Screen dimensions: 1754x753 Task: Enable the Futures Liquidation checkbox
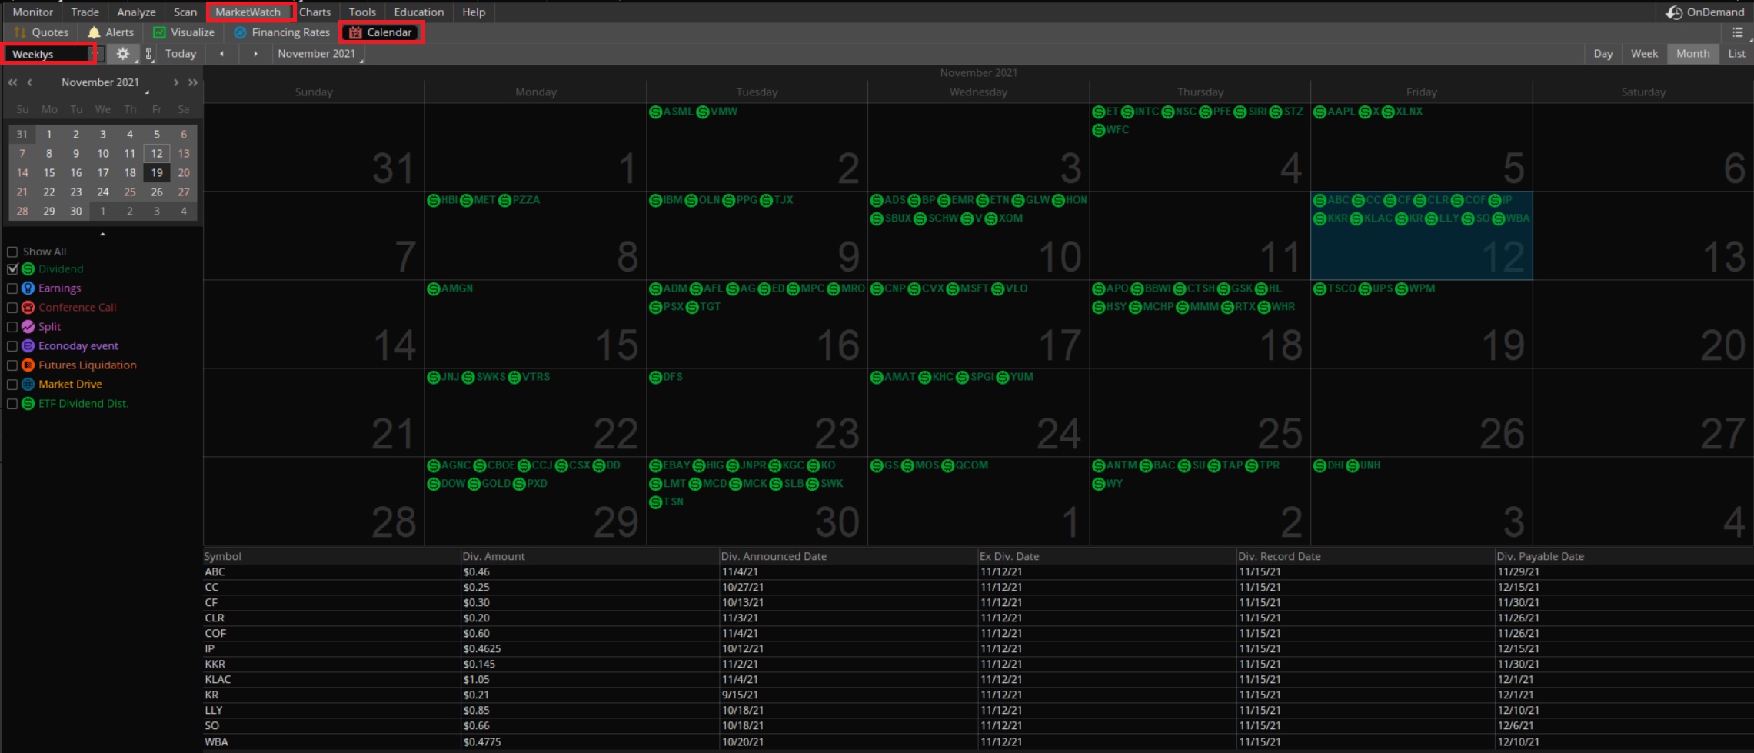point(12,365)
